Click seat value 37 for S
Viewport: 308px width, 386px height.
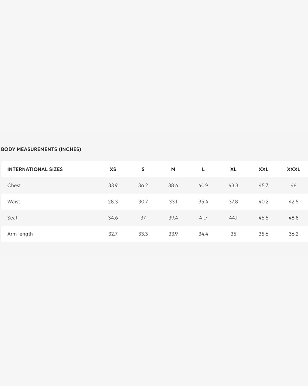(x=143, y=218)
